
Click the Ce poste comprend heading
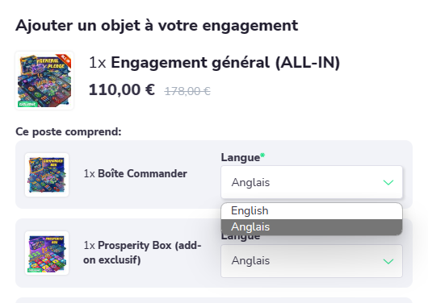point(69,131)
